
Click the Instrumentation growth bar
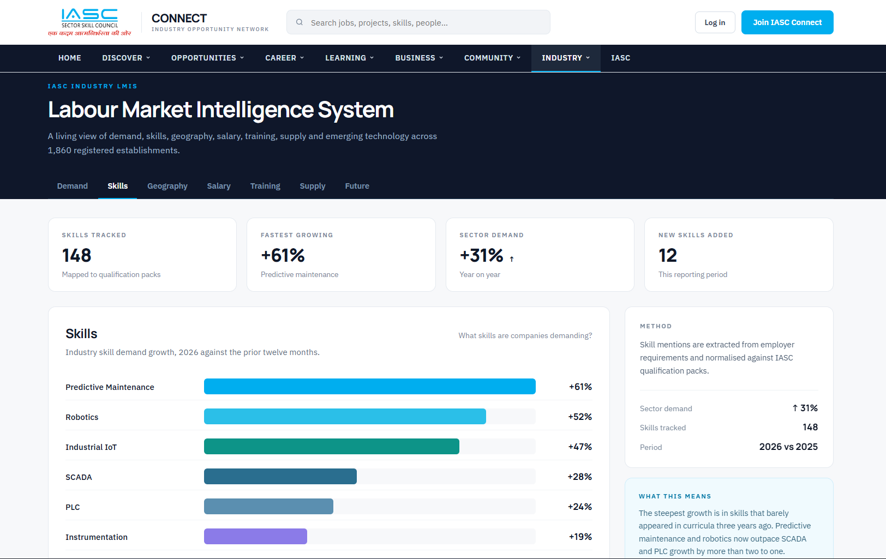click(x=255, y=537)
